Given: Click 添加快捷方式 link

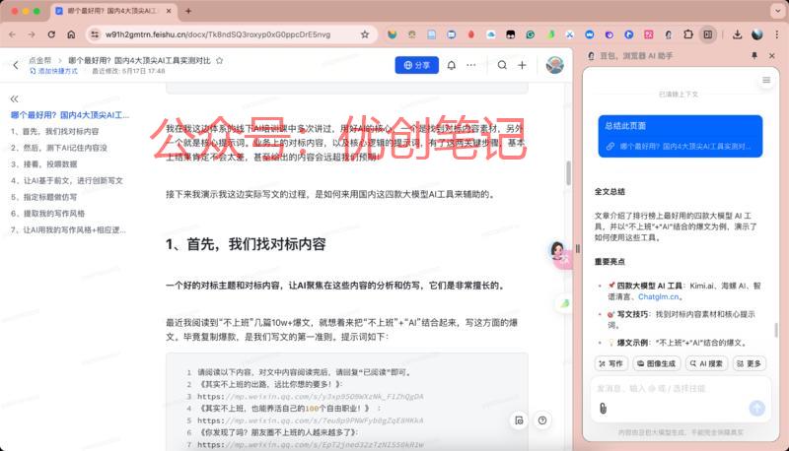Looking at the screenshot, I should 53,71.
